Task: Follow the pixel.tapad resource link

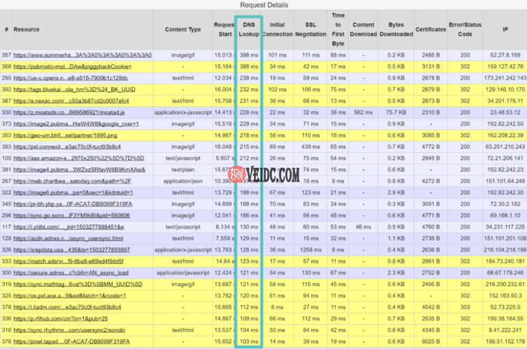Action: click(x=72, y=342)
